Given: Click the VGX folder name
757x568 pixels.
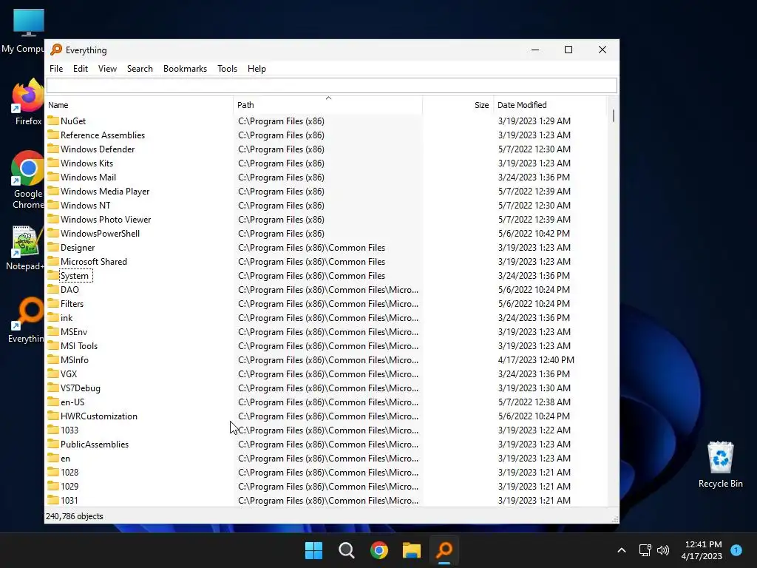Looking at the screenshot, I should click(x=69, y=373).
